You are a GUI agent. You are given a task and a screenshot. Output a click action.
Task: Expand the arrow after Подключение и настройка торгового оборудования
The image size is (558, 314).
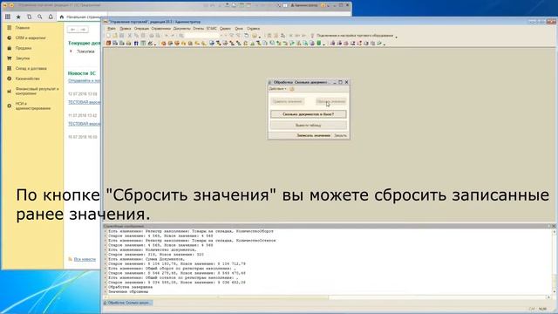coord(396,36)
